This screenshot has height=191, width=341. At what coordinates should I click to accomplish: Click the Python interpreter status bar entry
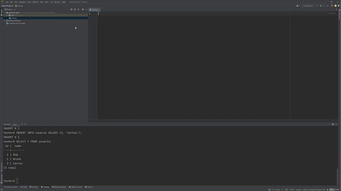[314, 189]
